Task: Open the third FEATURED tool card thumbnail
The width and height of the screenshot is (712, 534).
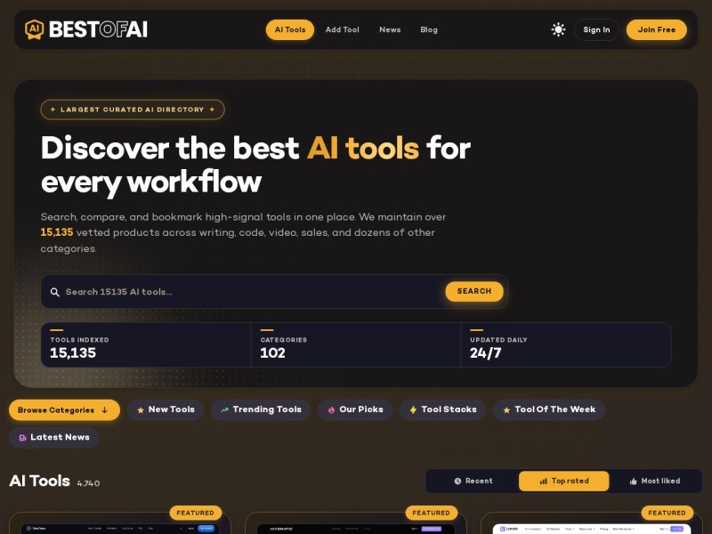Action: (592, 529)
